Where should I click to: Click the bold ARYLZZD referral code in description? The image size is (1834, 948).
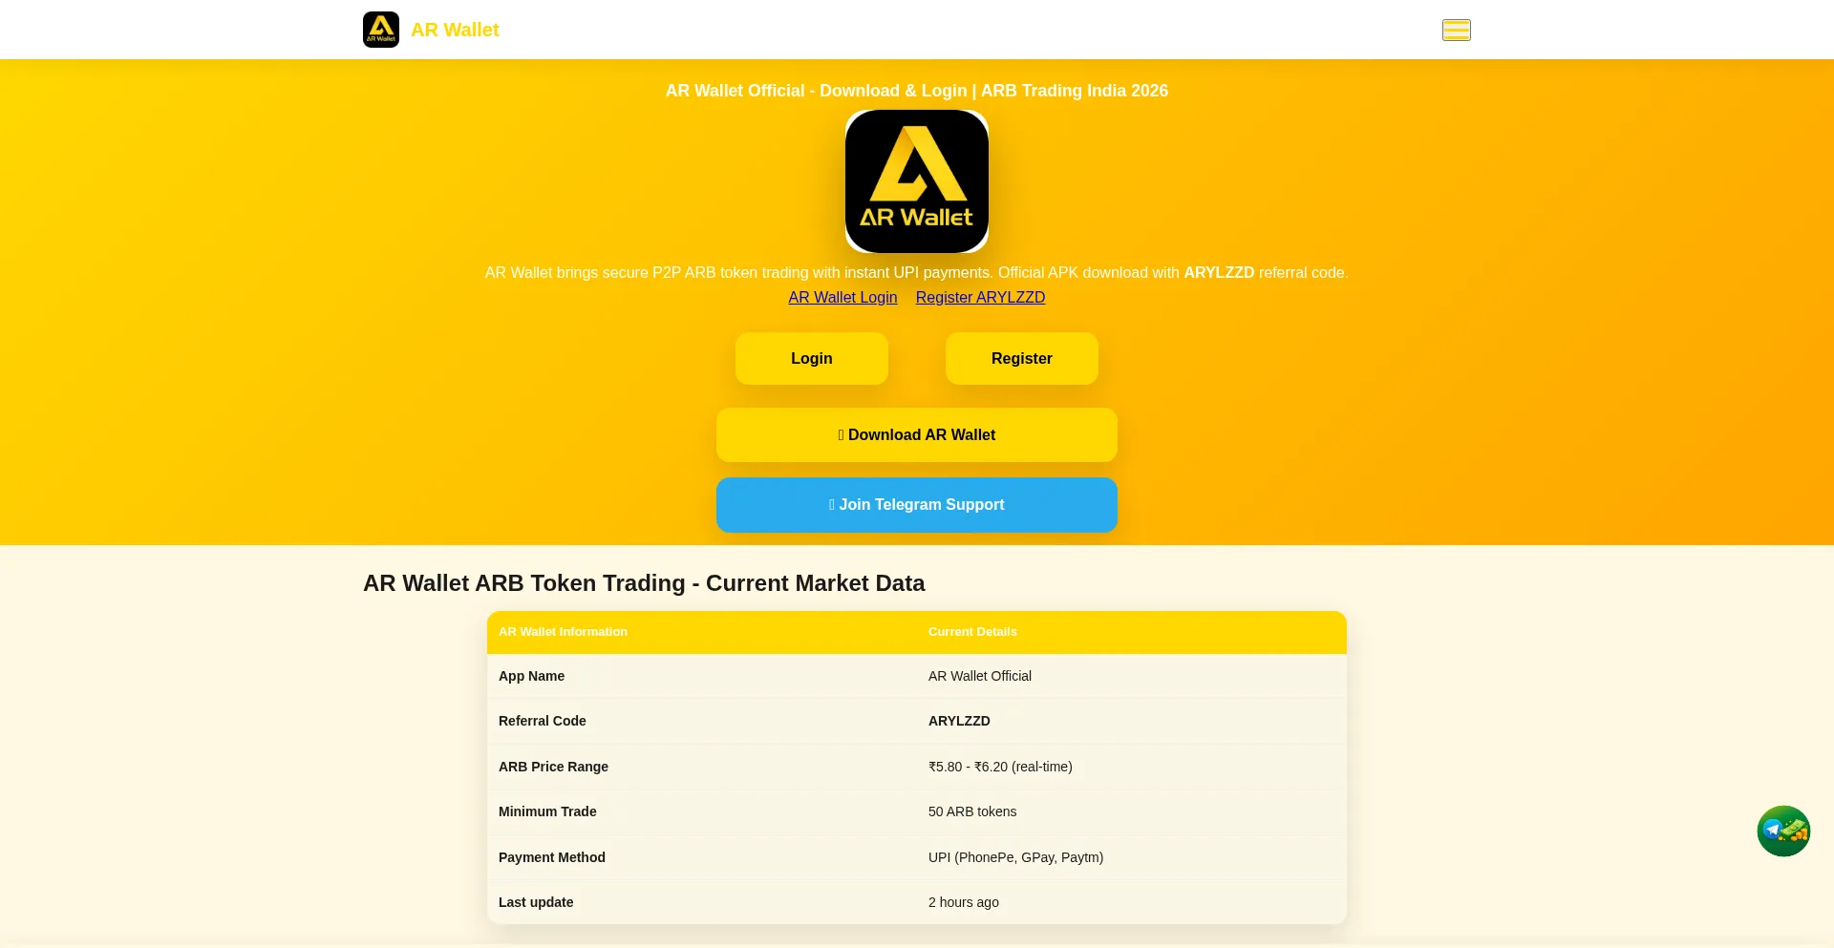pos(1219,272)
